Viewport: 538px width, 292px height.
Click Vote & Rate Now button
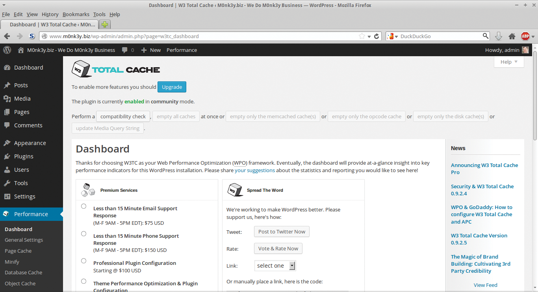point(278,248)
